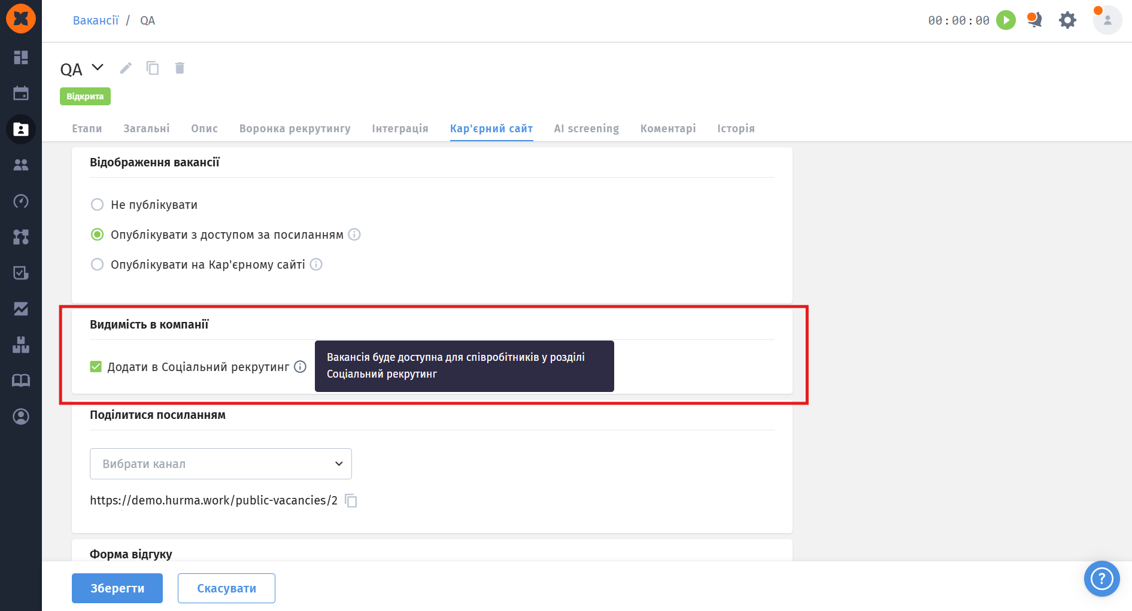
Task: Open the employees people icon in sidebar
Action: [21, 165]
